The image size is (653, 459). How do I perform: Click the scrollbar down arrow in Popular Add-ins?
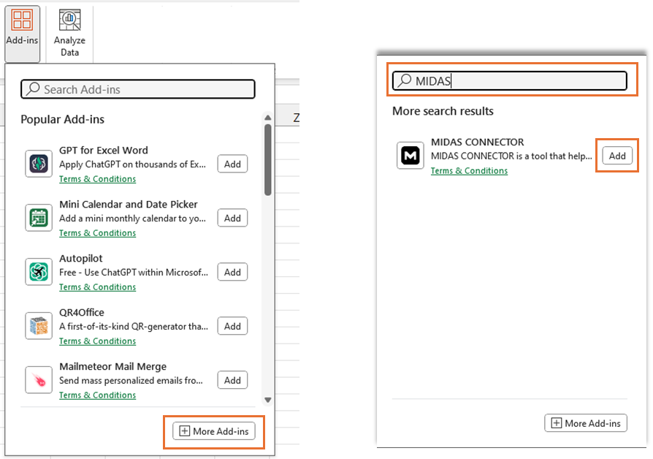[268, 400]
